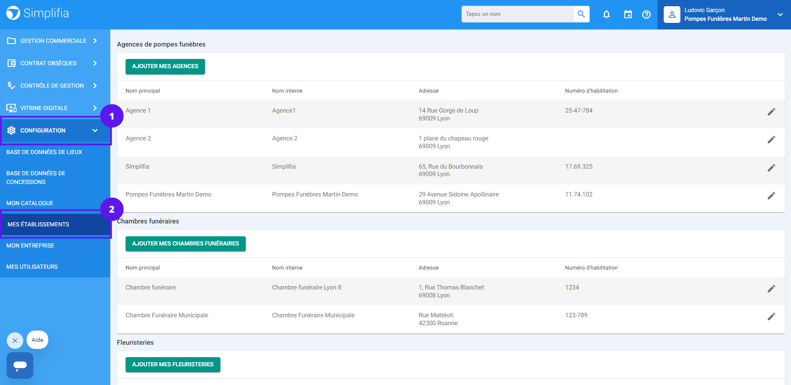The width and height of the screenshot is (791, 385).
Task: Click the Contrat Obsèques wallet icon
Action: 12,63
